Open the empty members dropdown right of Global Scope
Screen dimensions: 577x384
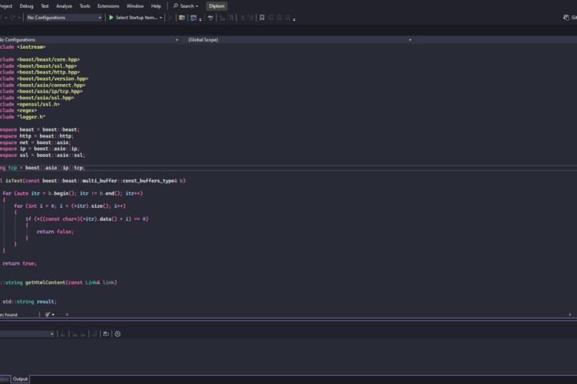496,40
